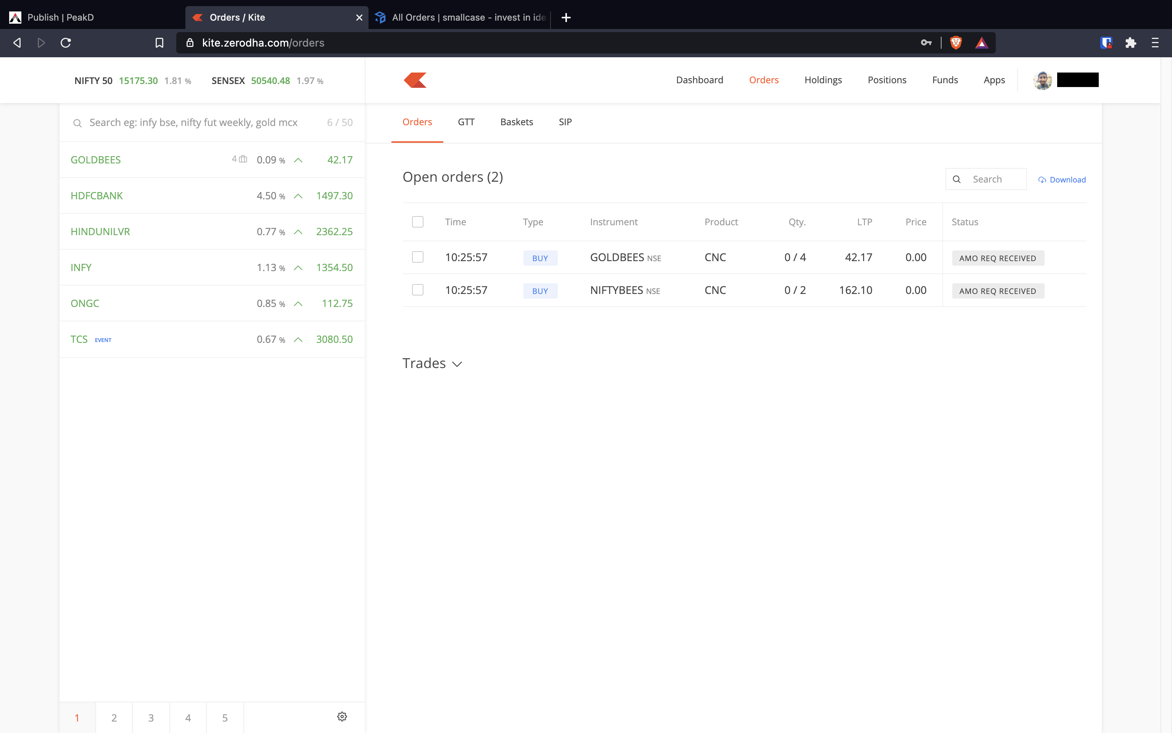Select INFY in the watchlist

[x=212, y=267]
